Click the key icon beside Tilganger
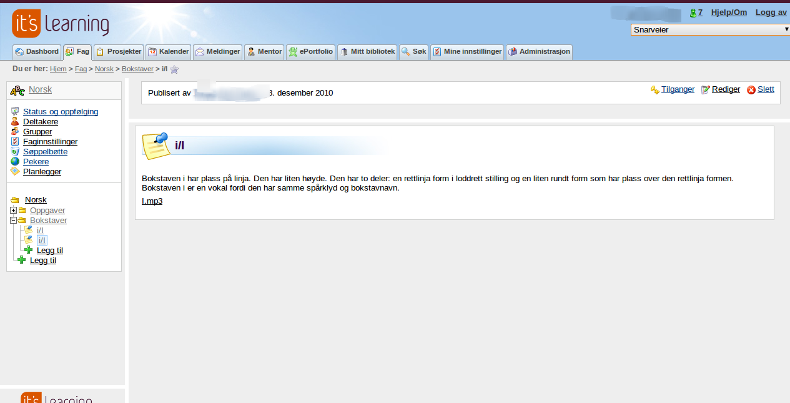 654,90
